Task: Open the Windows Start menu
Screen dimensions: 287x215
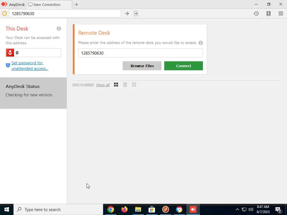Action: (7, 209)
